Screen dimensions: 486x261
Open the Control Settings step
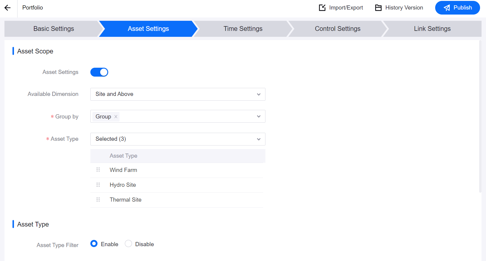click(337, 29)
